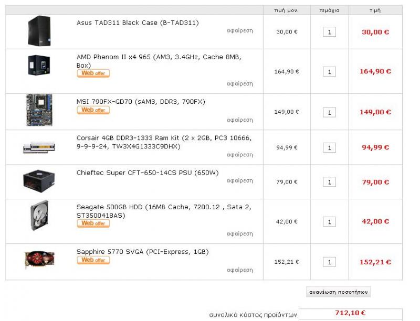This screenshot has width=420, height=321.
Task: Focus quantity field for Sapphire 5770 SVGA
Action: tap(330, 262)
